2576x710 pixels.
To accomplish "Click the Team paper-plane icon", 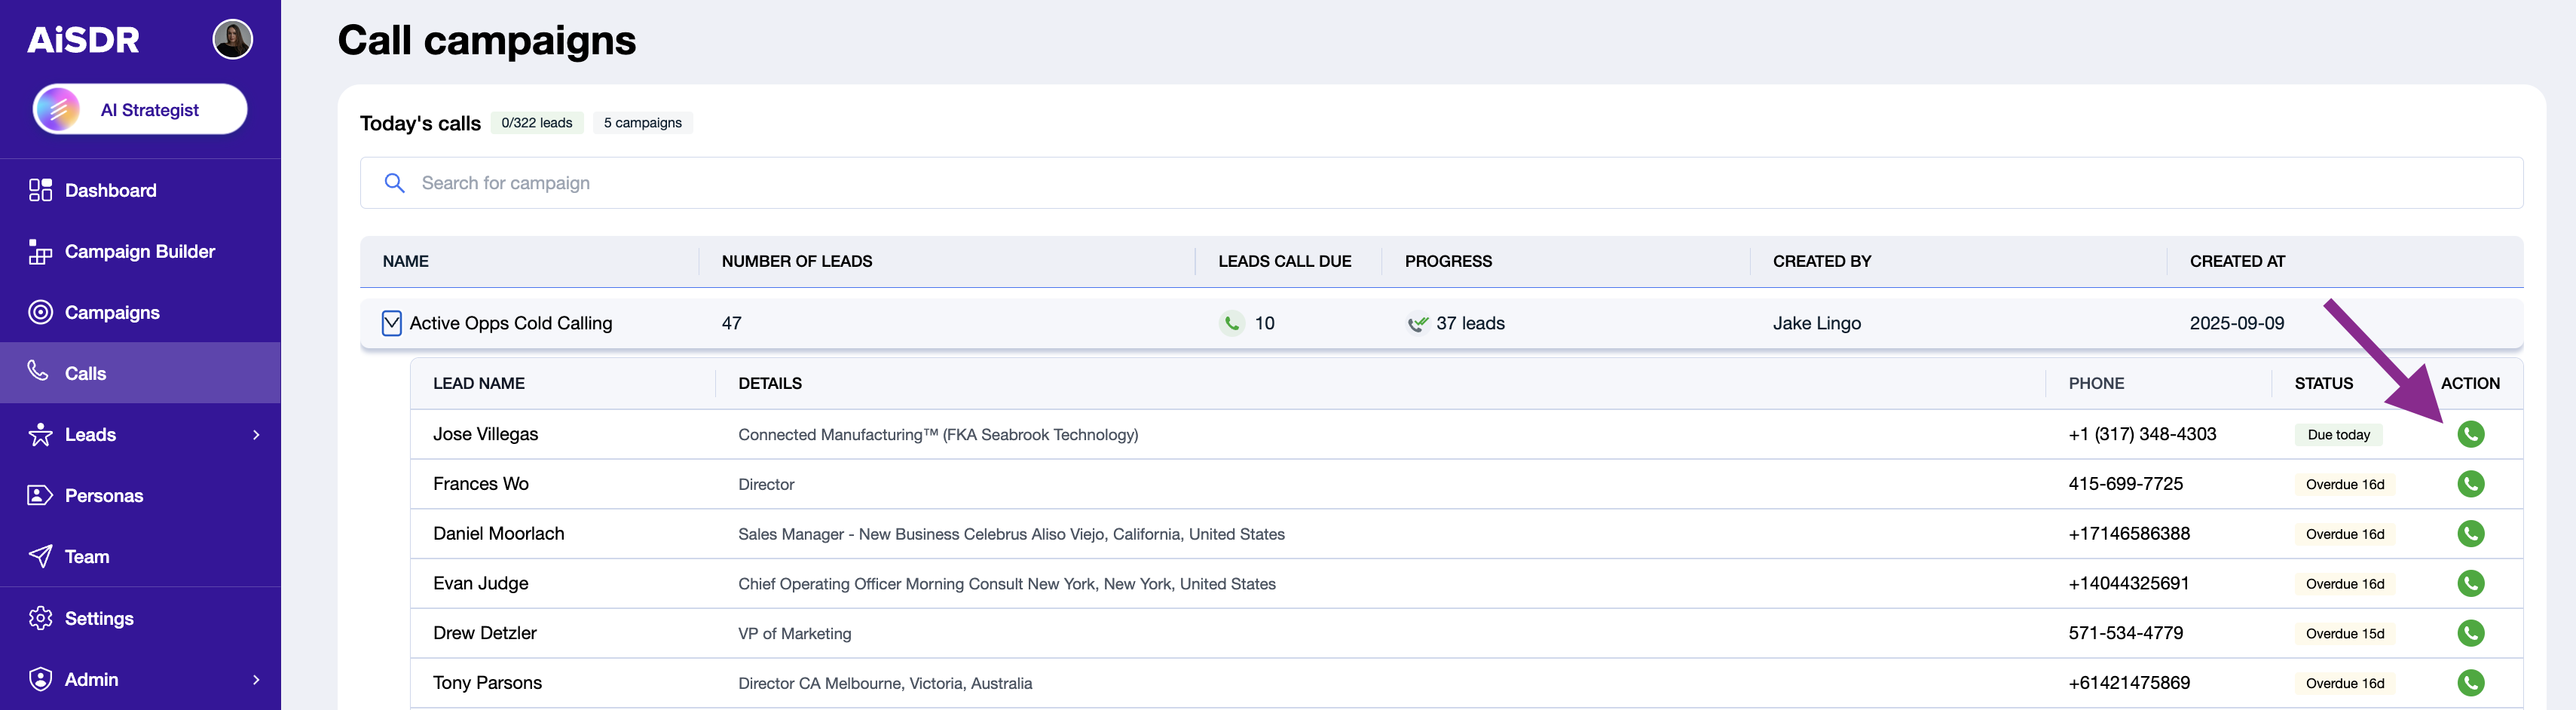I will [x=40, y=556].
